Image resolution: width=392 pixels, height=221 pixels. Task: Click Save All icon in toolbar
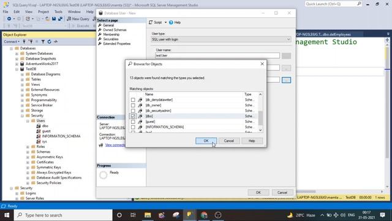point(60,19)
